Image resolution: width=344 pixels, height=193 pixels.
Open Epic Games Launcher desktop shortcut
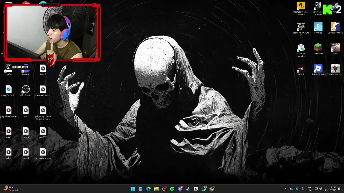318,9
